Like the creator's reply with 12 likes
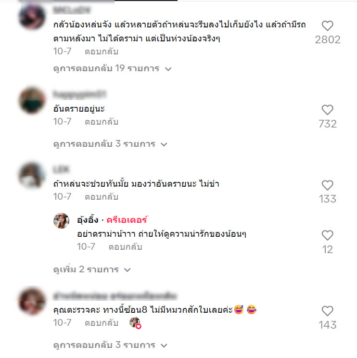357x358 pixels. tap(327, 235)
